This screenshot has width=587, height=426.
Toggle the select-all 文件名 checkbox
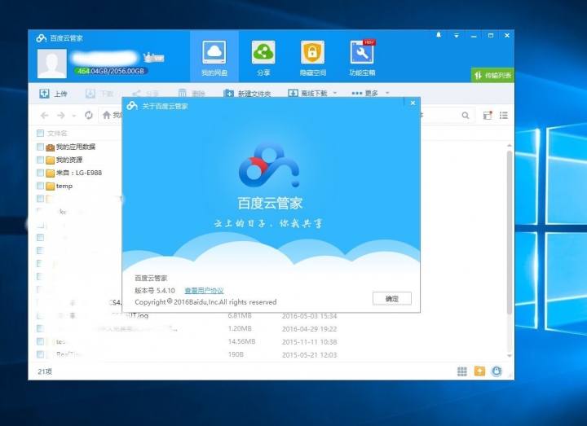(41, 133)
